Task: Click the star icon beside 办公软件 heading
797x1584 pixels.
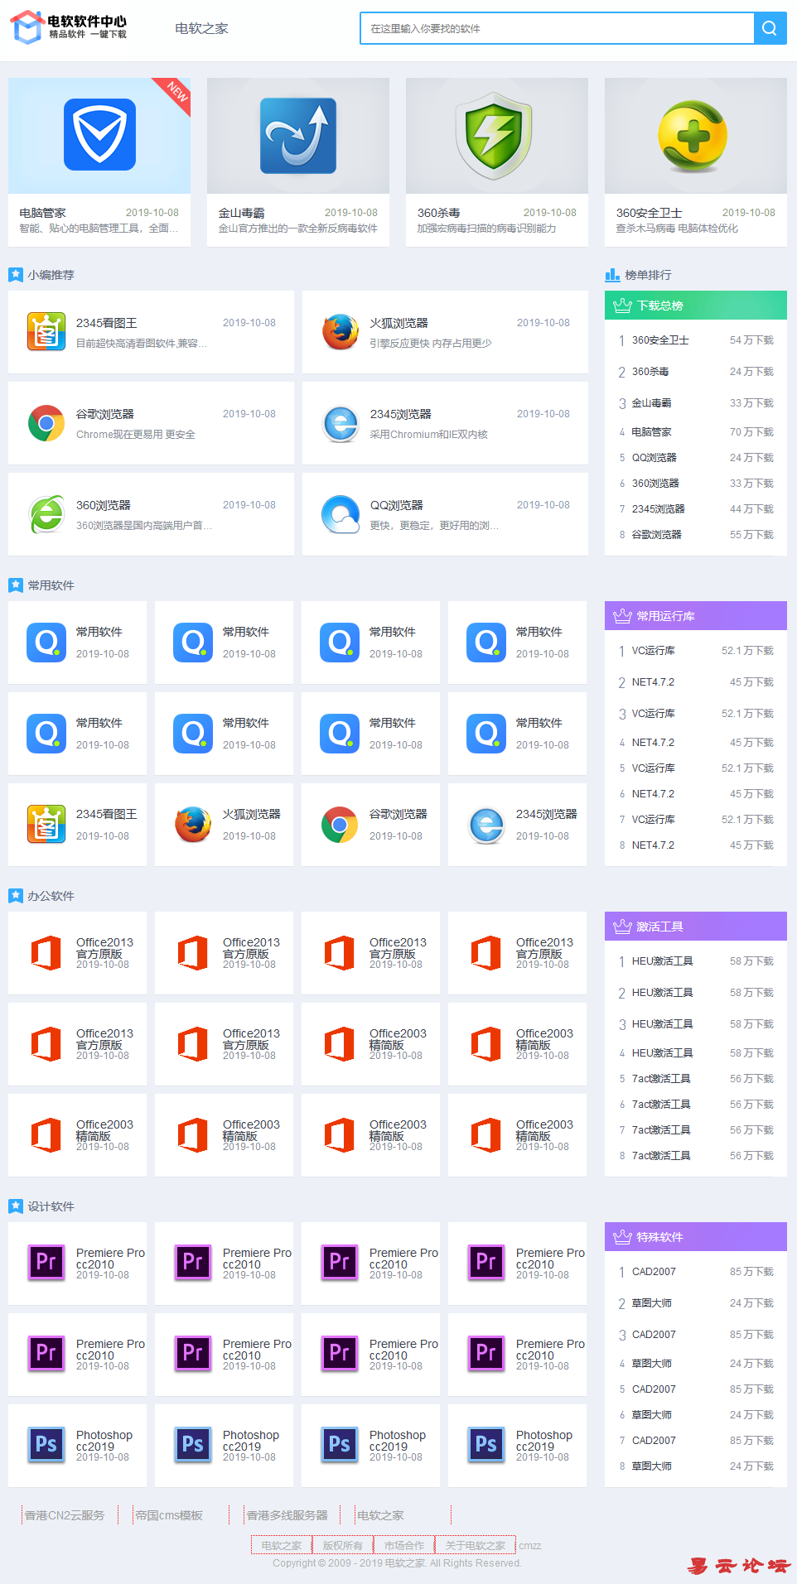Action: [x=16, y=895]
